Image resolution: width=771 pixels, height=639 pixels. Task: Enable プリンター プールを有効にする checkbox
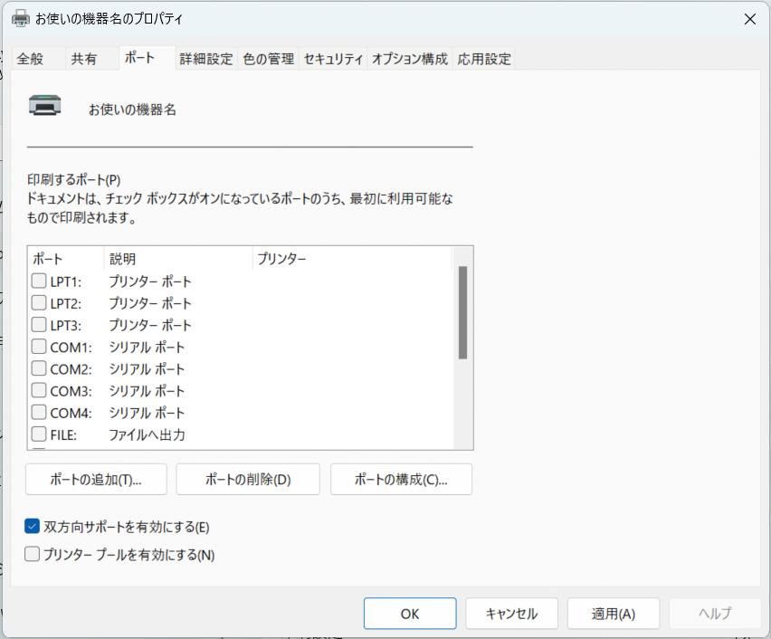coord(33,555)
